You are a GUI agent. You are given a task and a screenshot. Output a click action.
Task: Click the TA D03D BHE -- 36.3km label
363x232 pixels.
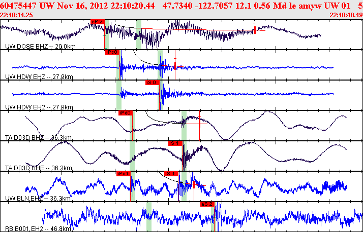39,168
